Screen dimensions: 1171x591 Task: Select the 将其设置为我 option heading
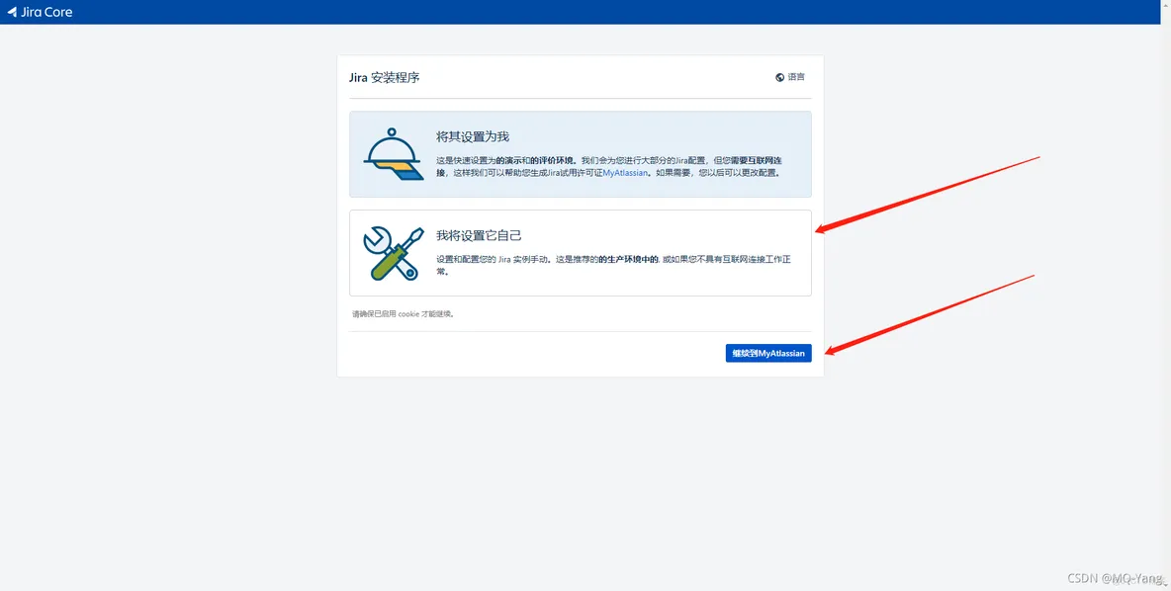[x=473, y=136]
